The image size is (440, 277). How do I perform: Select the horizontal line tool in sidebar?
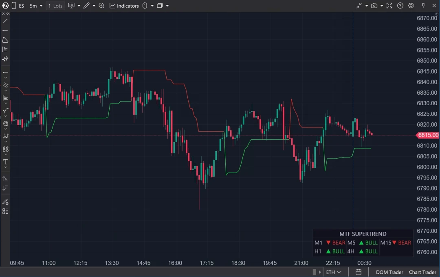coord(5,72)
